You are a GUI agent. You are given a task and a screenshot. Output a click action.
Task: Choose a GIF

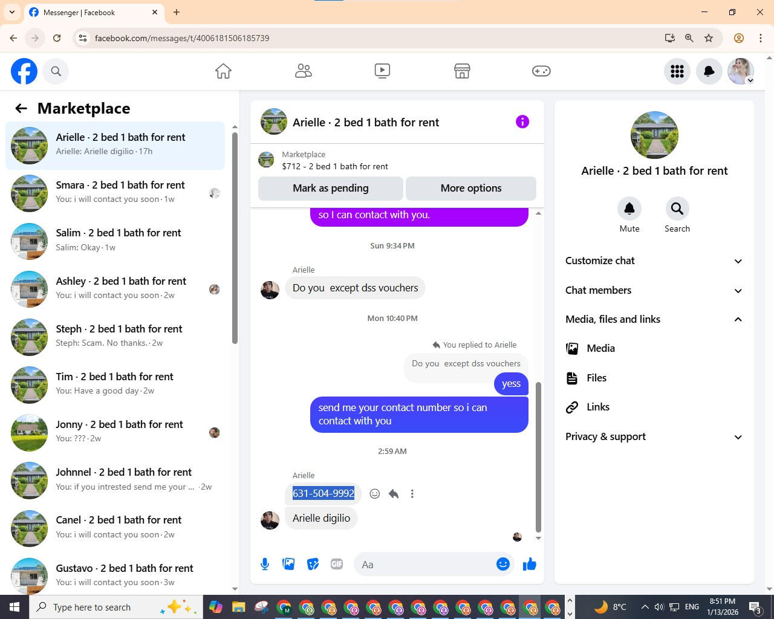tap(337, 564)
